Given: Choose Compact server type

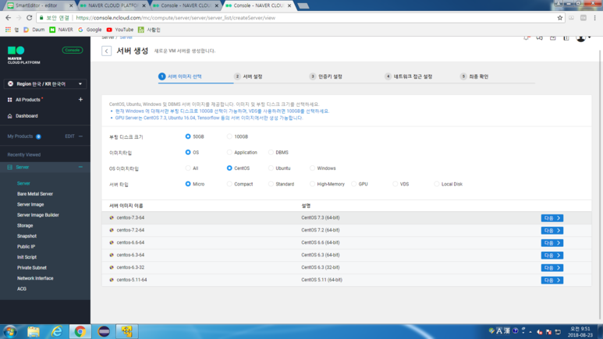Looking at the screenshot, I should click(229, 184).
